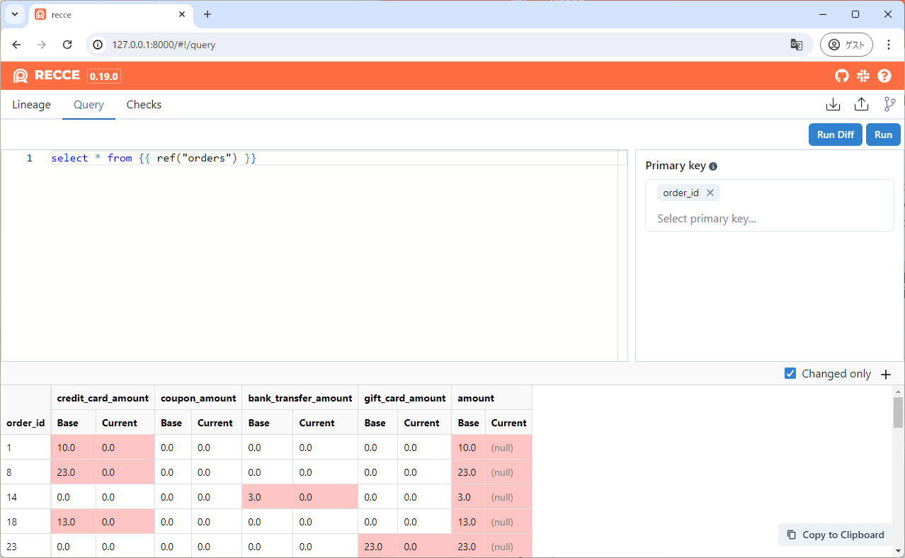
Task: Close the recce browser tab
Action: (x=182, y=14)
